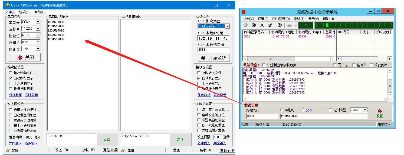Screen dimensions: 404x155
Task: Select the 16进制 radio button
Action: pos(282,110)
